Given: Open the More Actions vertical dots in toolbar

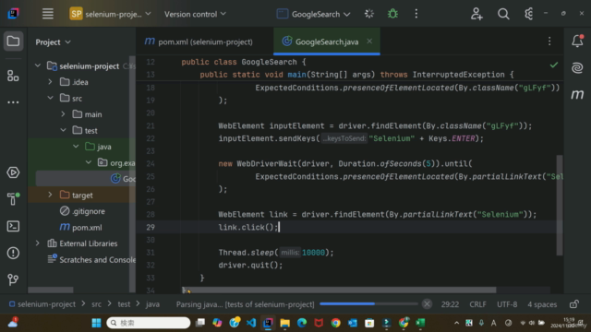Looking at the screenshot, I should pos(416,14).
